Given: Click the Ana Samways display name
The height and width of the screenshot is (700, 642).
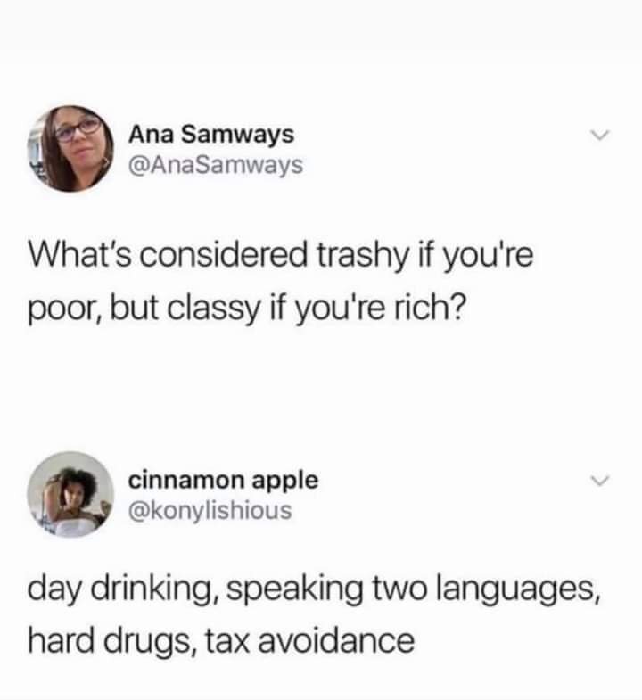Looking at the screenshot, I should click(x=211, y=134).
